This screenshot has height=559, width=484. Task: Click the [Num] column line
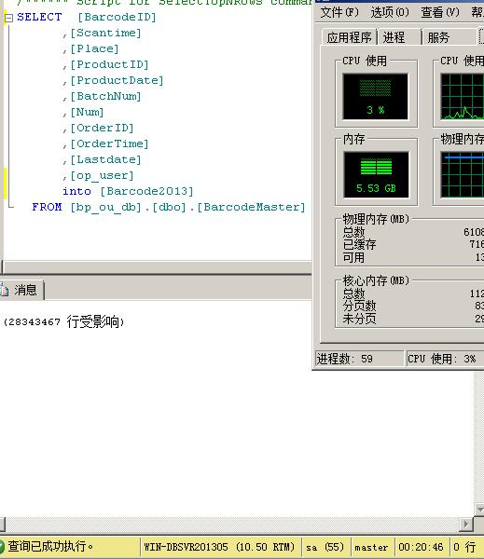point(87,113)
